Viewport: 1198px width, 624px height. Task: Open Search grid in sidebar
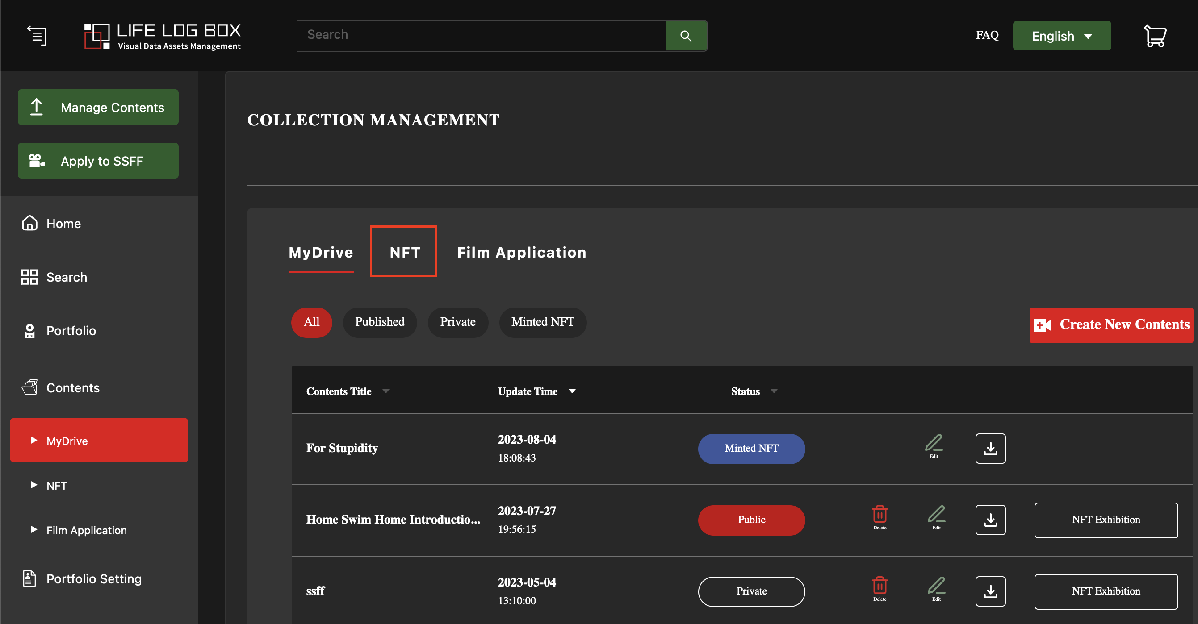pos(54,277)
